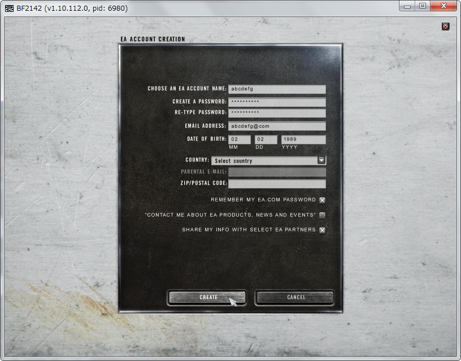Click the Date of Birth label
Viewport: 461px width, 361px height.
coord(207,139)
